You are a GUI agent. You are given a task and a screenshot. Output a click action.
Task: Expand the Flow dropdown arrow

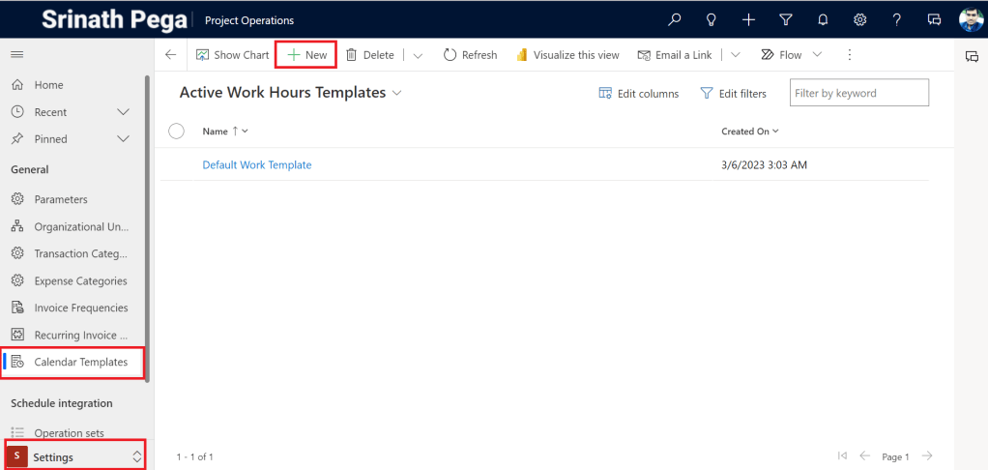click(x=818, y=55)
